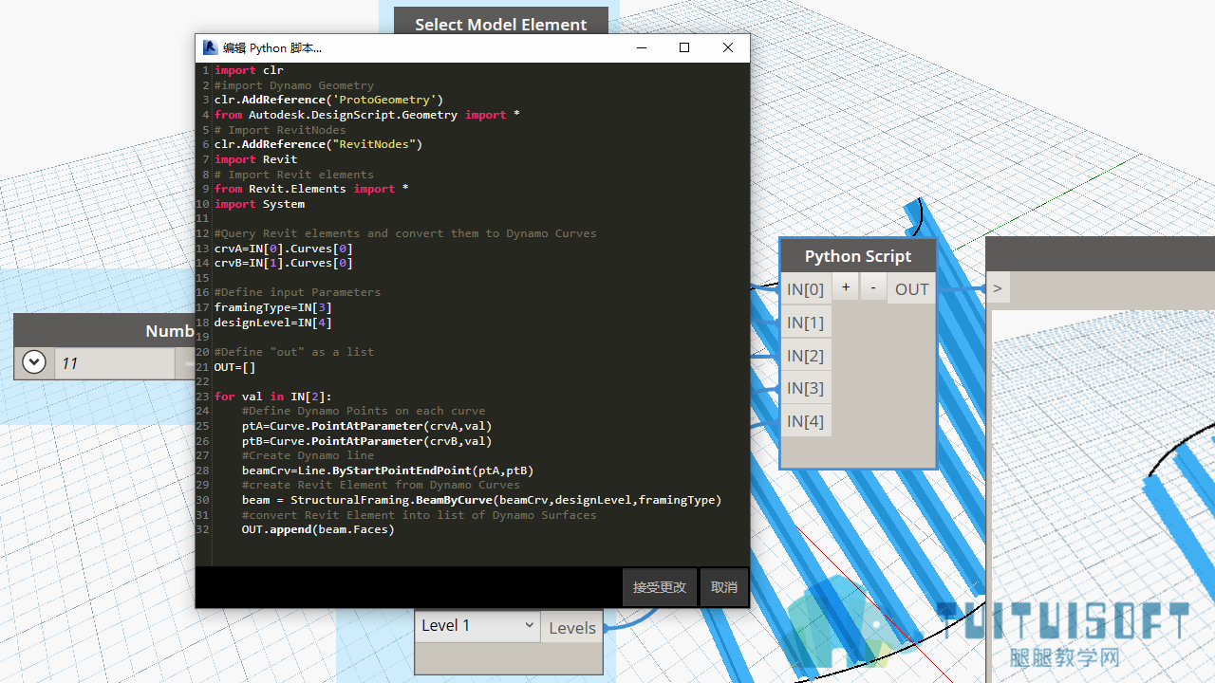Select the IN[0] port on Python Script node
1215x683 pixels.
(806, 289)
